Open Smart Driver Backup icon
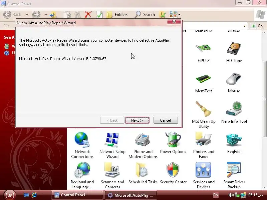267x200 pixels. pyautogui.click(x=234, y=176)
